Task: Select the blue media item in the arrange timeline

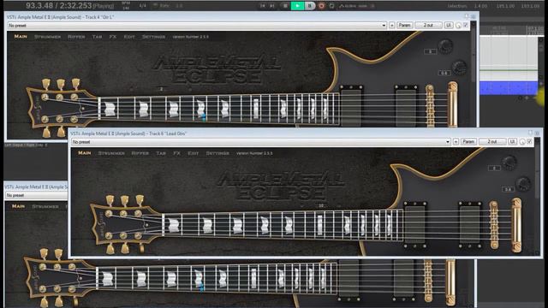Action: click(509, 88)
